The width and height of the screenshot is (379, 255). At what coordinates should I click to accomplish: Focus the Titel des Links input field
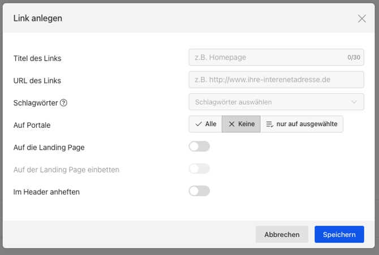[266, 57]
